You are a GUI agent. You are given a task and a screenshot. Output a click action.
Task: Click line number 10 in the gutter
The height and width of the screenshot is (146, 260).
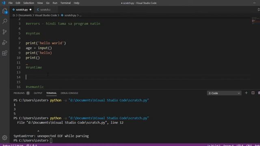[x=19, y=58]
